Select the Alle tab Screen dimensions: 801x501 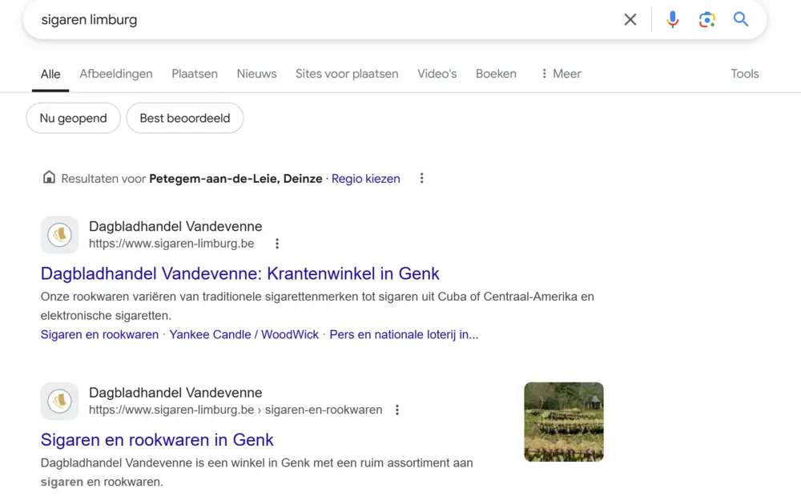(50, 74)
